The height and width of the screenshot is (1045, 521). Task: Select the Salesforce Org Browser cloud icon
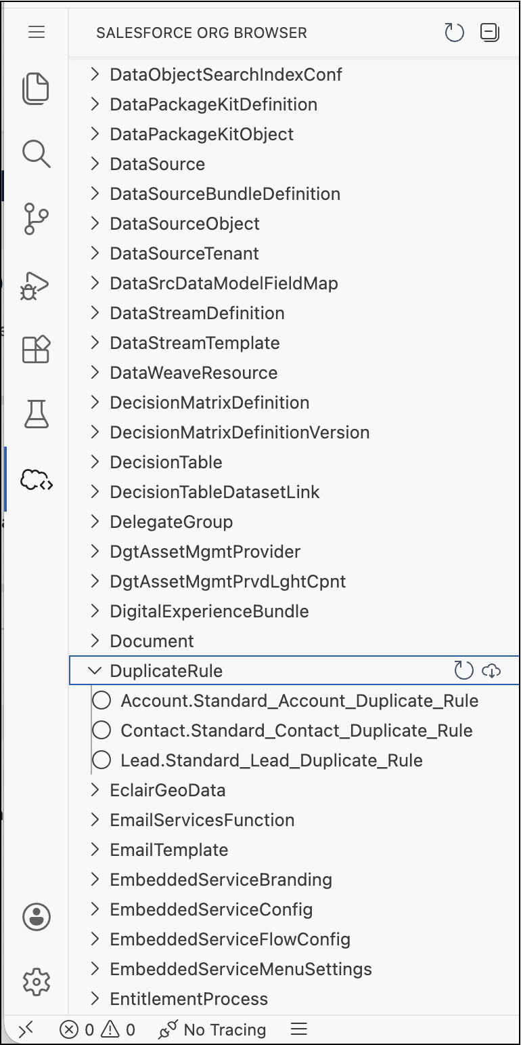coord(37,480)
